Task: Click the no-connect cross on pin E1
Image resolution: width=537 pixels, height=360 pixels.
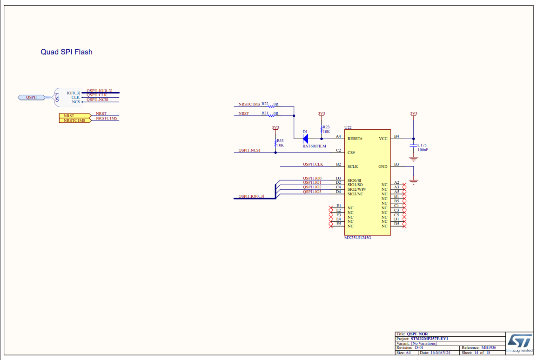Action: click(x=330, y=208)
